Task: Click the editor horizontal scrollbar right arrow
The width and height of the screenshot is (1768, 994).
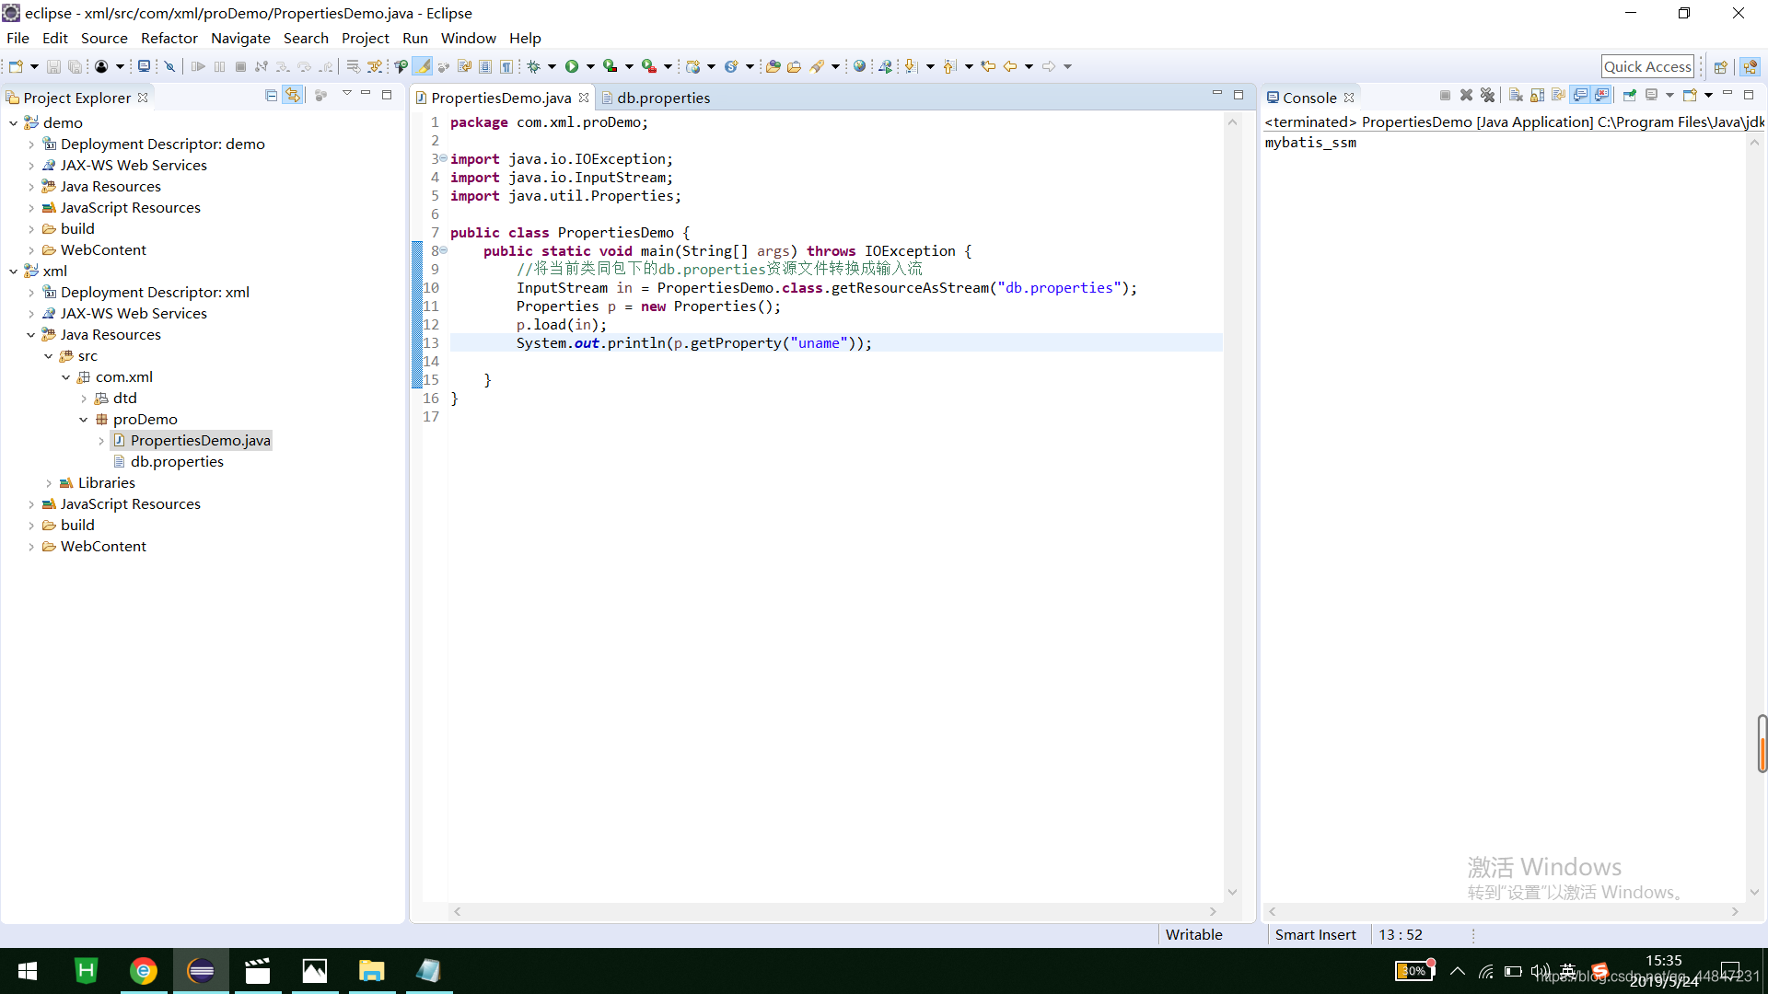Action: (x=1214, y=911)
